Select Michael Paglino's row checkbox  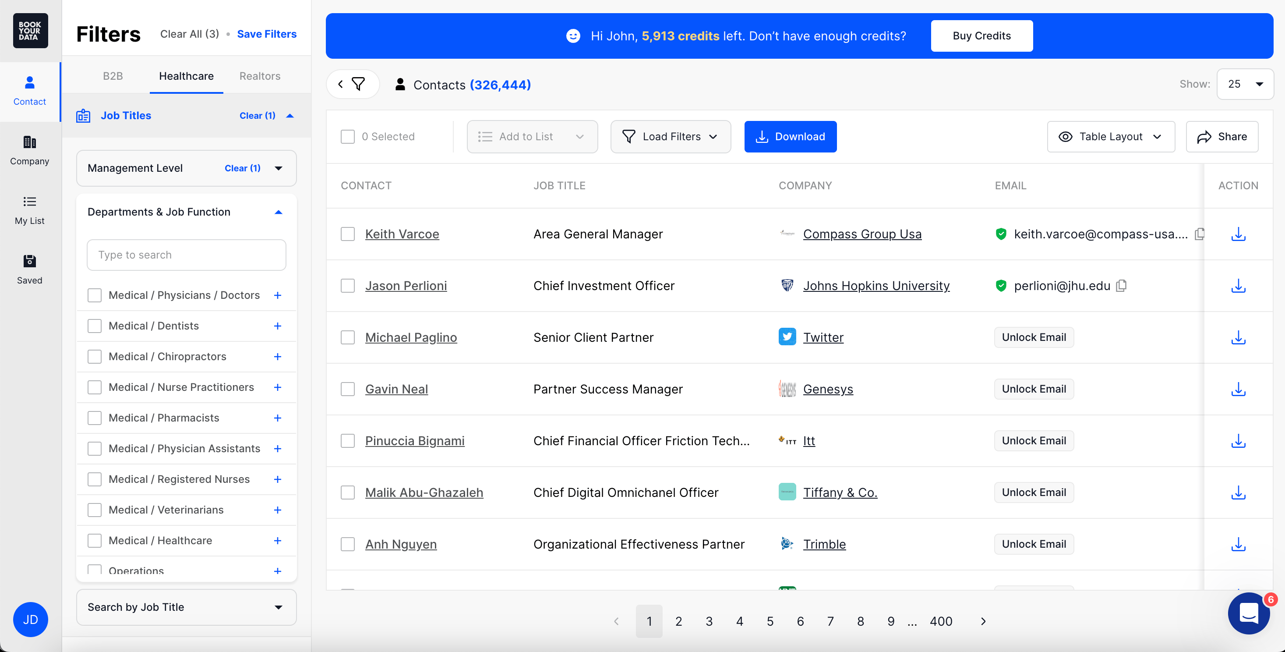348,337
